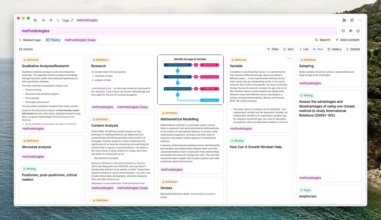Click methodologies tag on Variable card

tap(241, 129)
